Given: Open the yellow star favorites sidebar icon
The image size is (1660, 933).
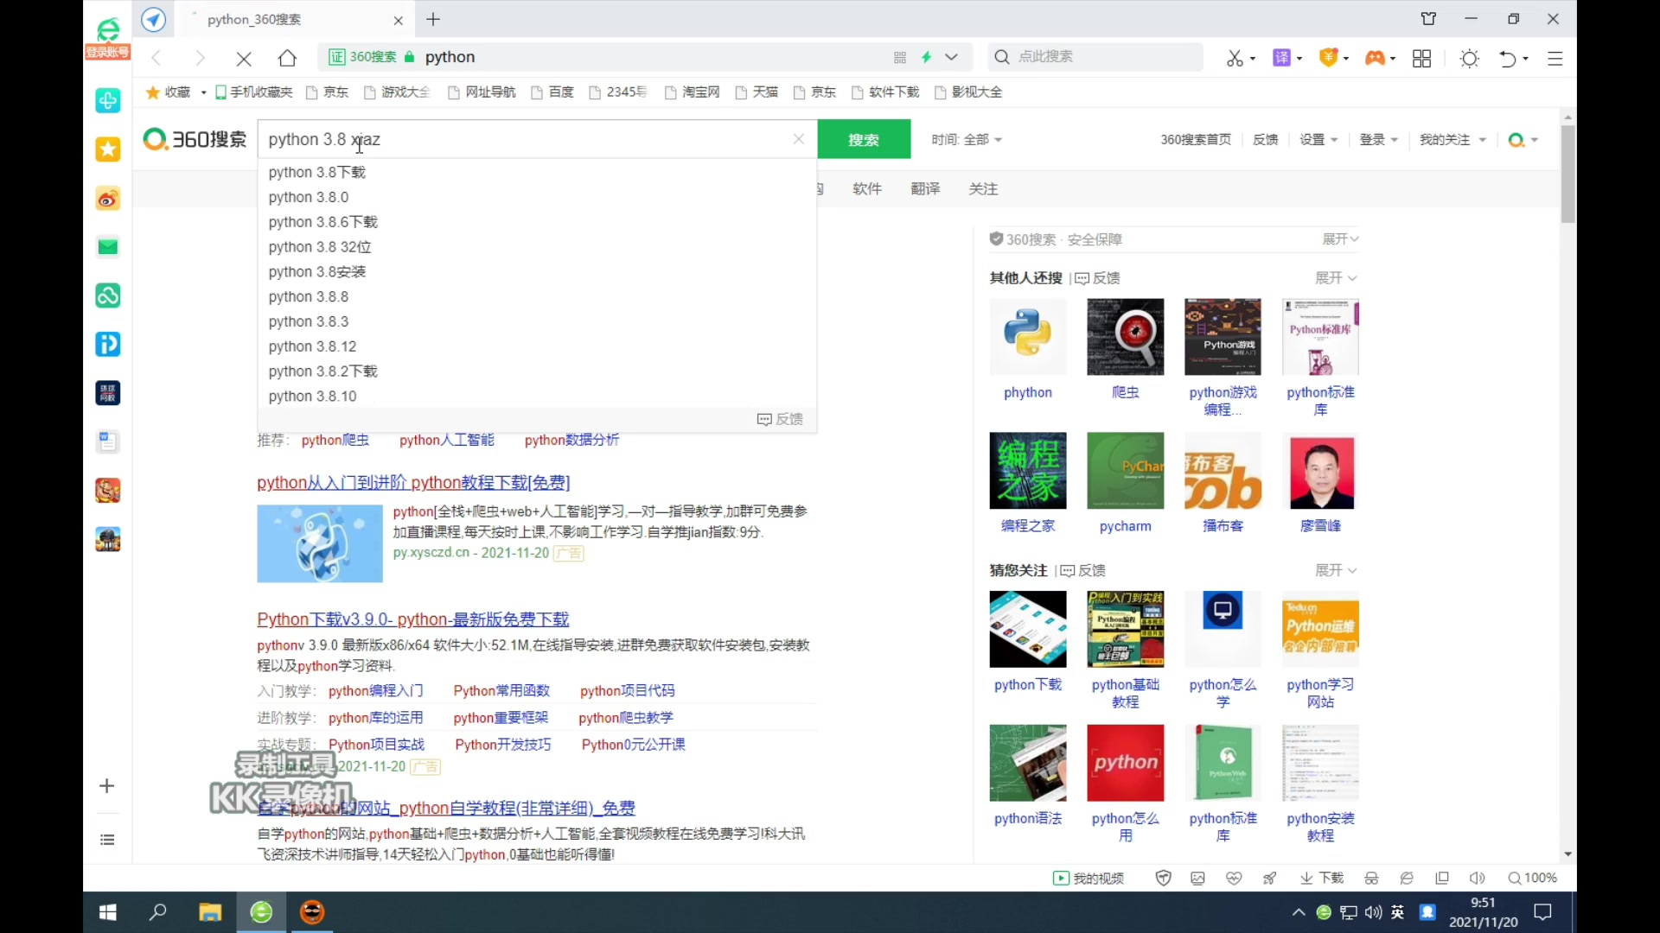Looking at the screenshot, I should pos(107,149).
